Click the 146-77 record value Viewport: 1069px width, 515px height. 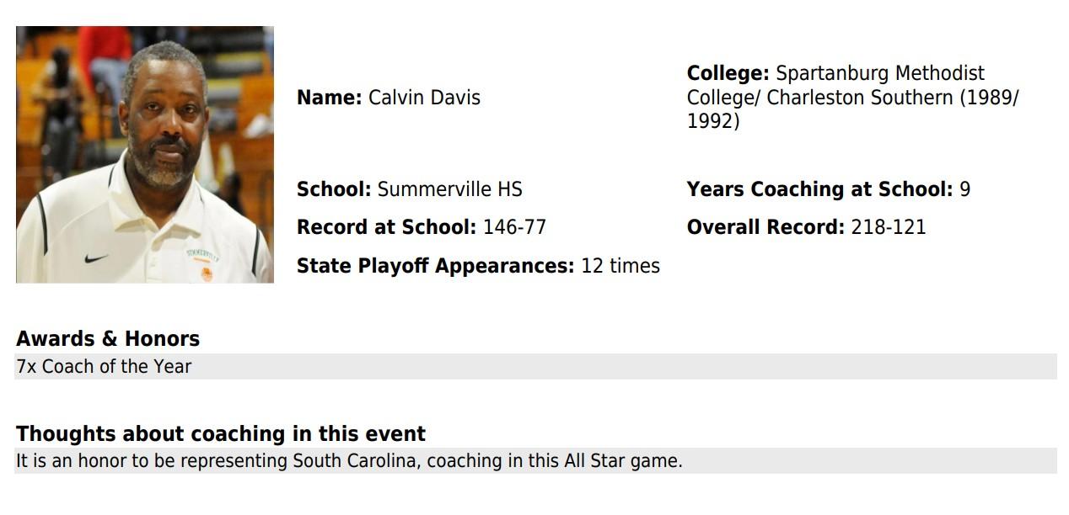514,227
